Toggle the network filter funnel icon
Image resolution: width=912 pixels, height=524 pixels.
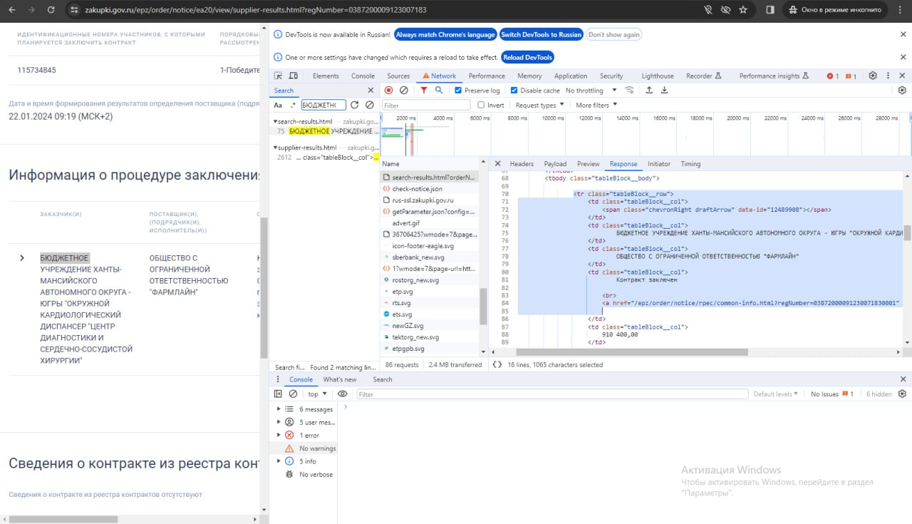(424, 91)
